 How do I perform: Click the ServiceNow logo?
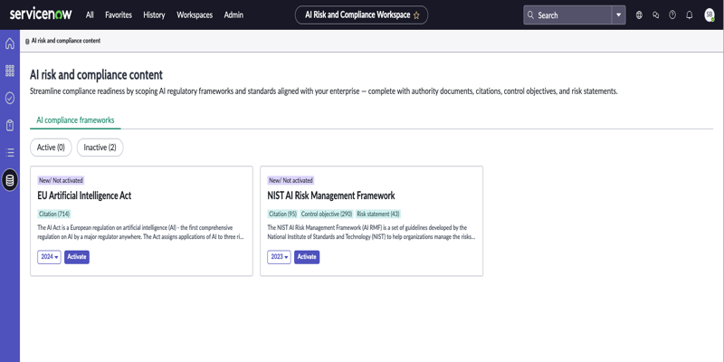click(41, 14)
